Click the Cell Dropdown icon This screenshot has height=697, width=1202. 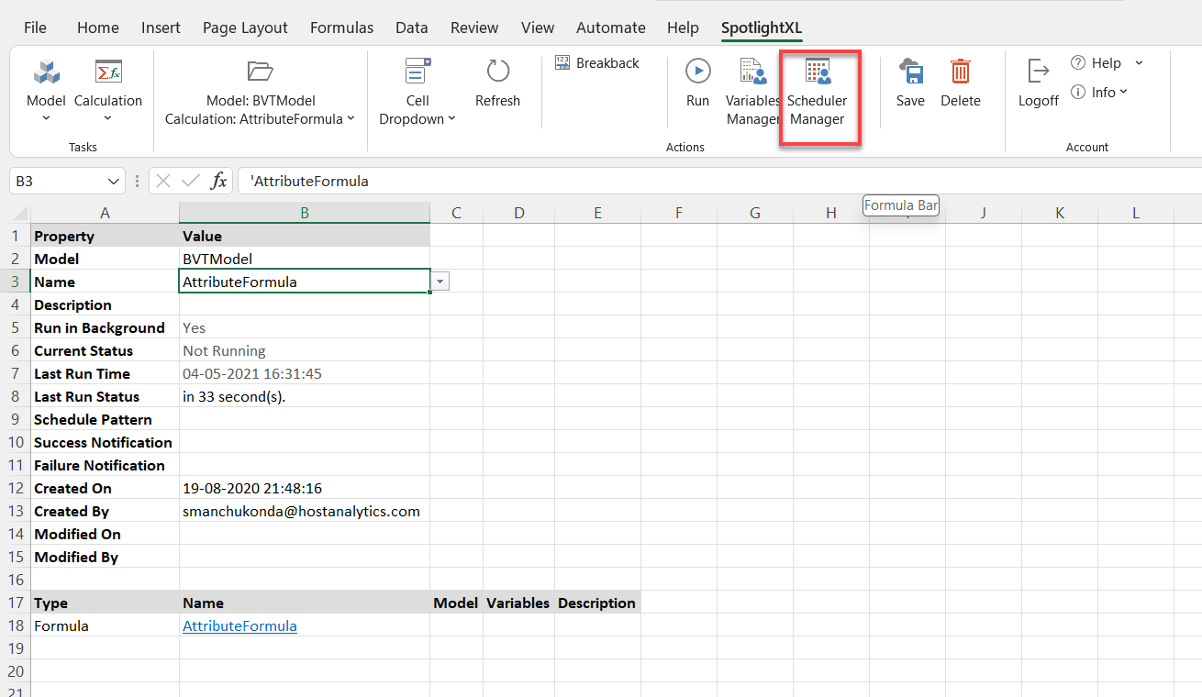click(417, 71)
